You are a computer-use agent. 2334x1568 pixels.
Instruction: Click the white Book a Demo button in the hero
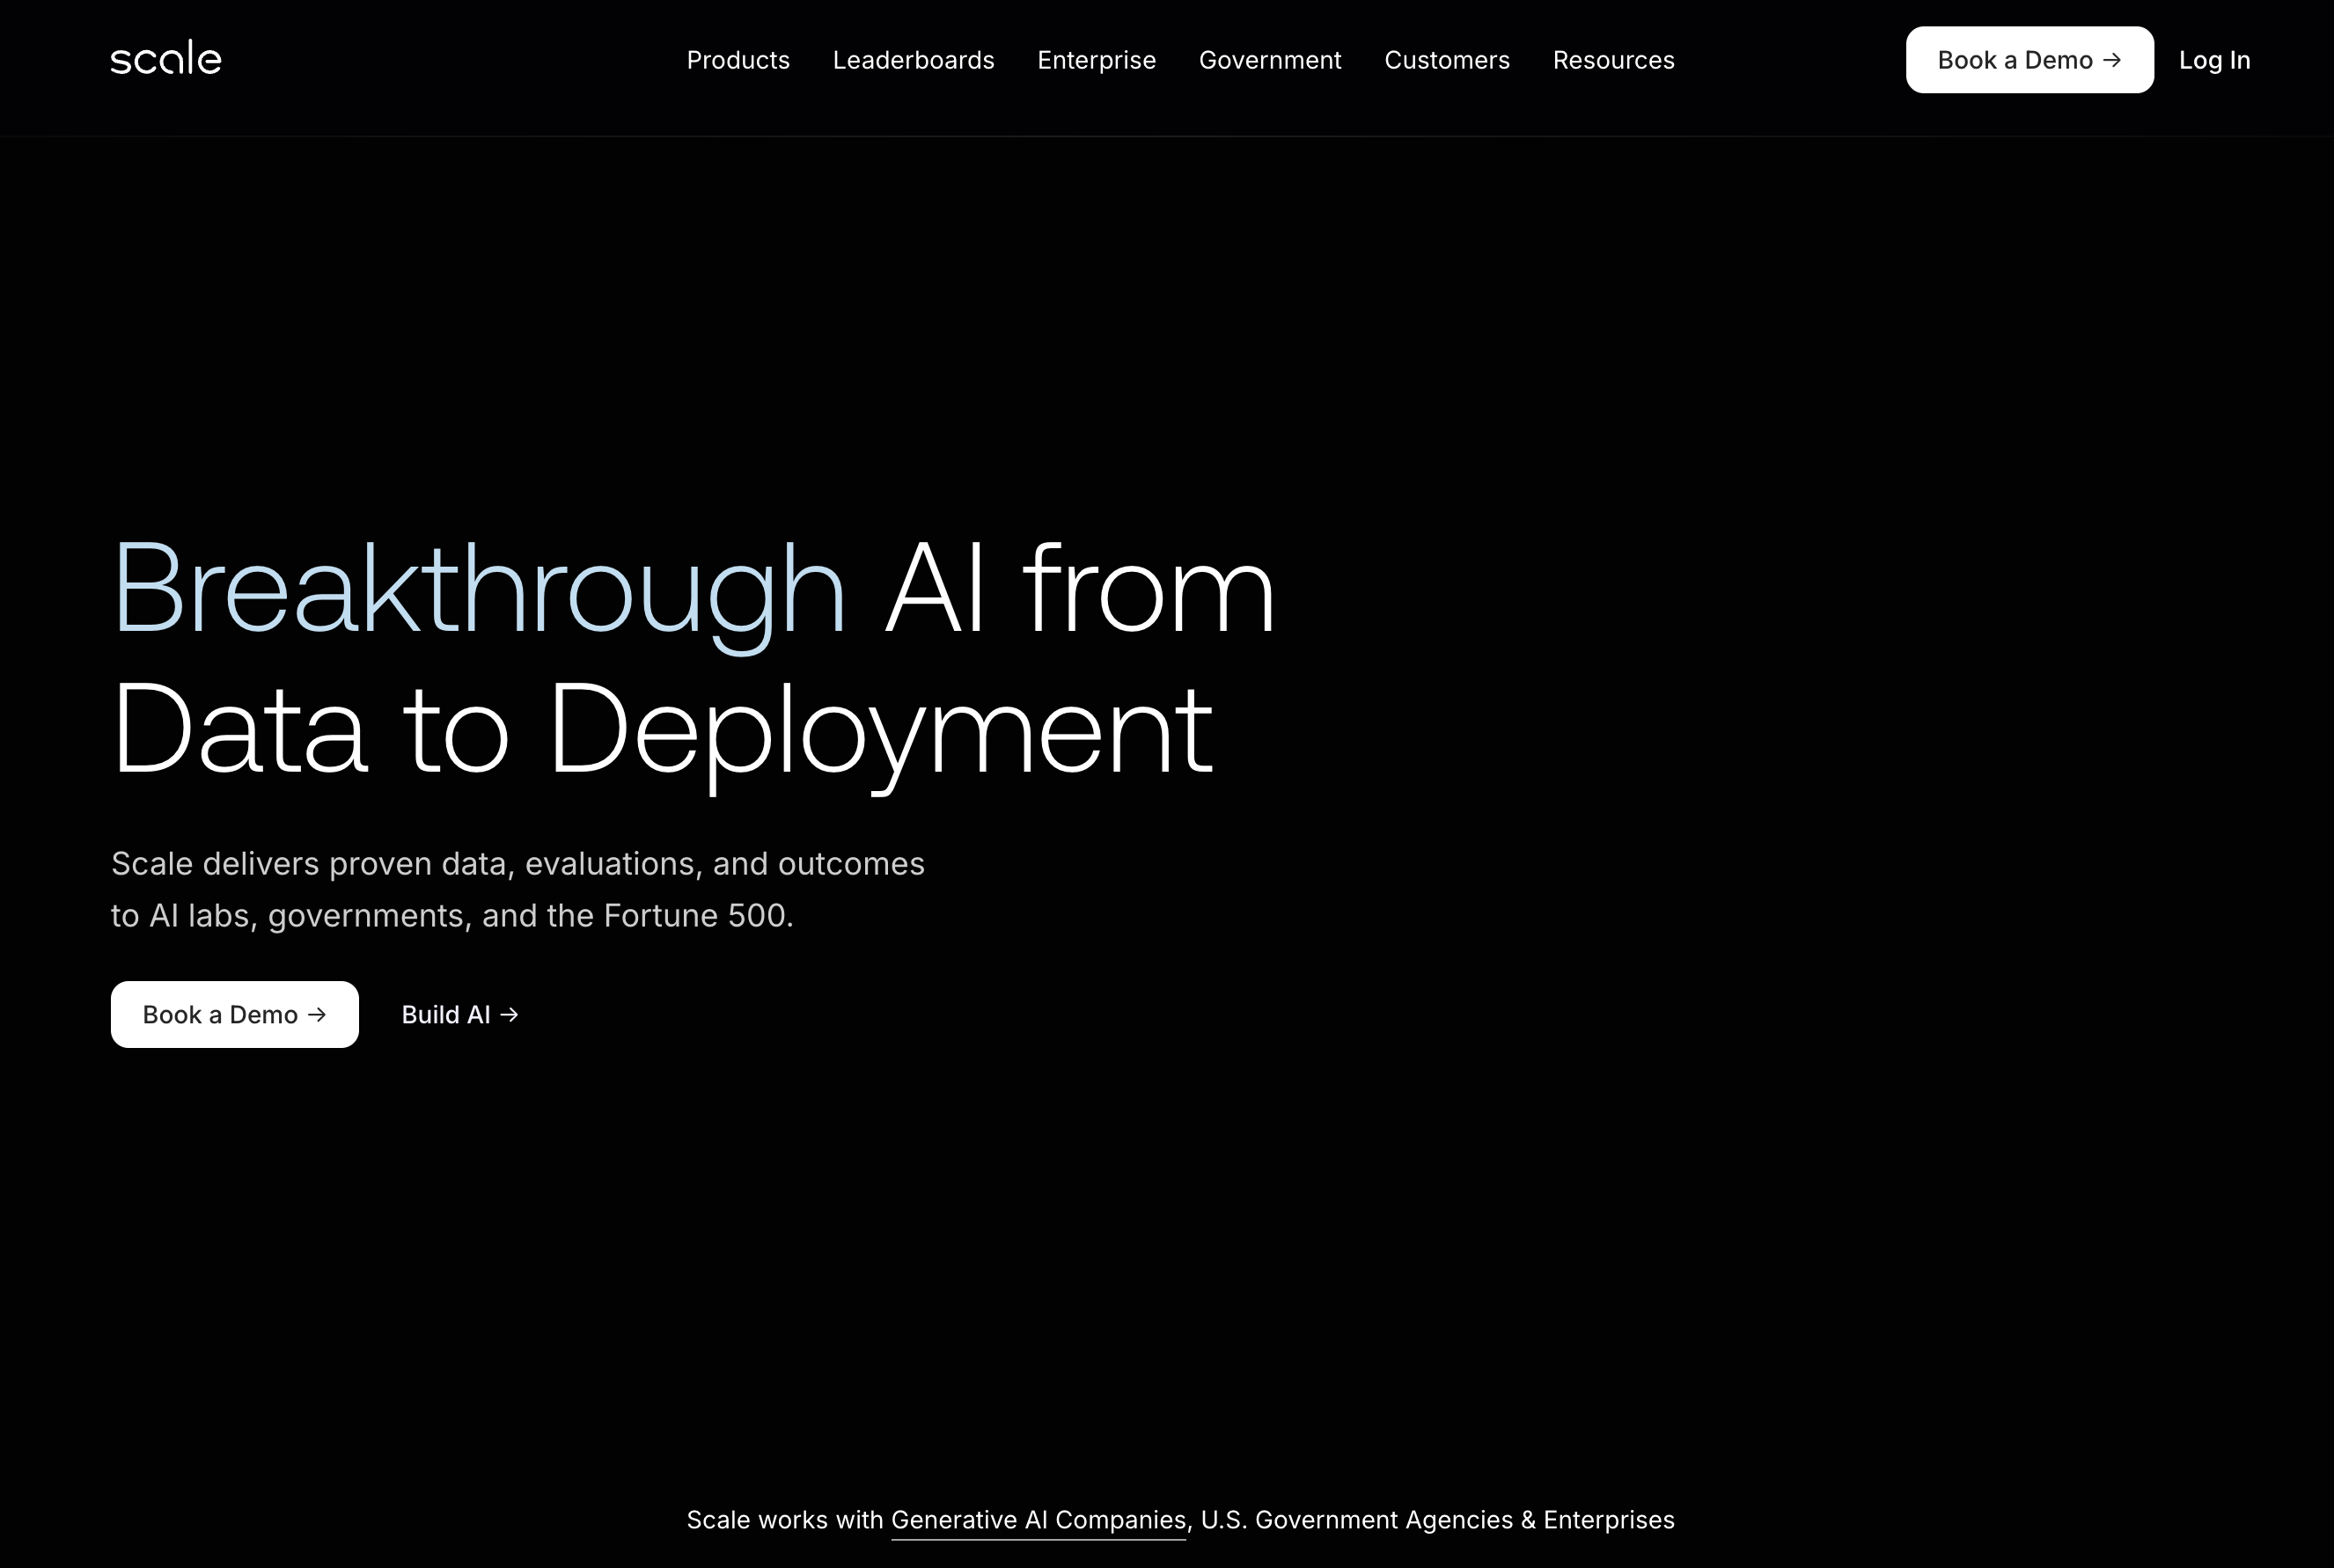pyautogui.click(x=234, y=1014)
